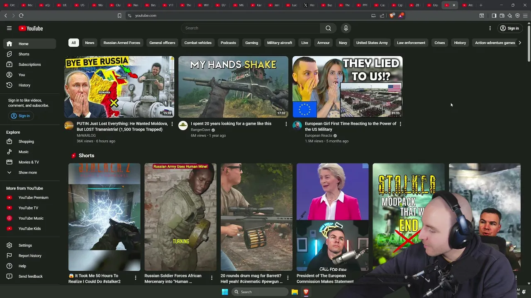The height and width of the screenshot is (298, 531).
Task: Open BYE BYE RUSSIA video thumbnail
Action: (x=119, y=87)
